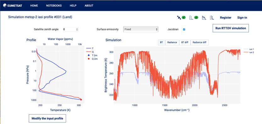
Task: Click the satellite instrument icon
Action: 179,18
